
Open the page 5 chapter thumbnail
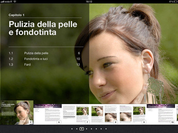(x=17, y=113)
